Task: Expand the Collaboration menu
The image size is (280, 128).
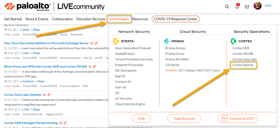Action: (x=62, y=19)
